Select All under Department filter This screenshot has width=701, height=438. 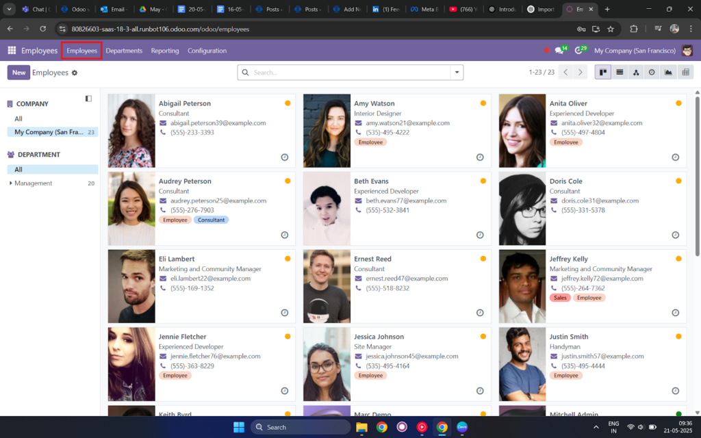point(53,170)
